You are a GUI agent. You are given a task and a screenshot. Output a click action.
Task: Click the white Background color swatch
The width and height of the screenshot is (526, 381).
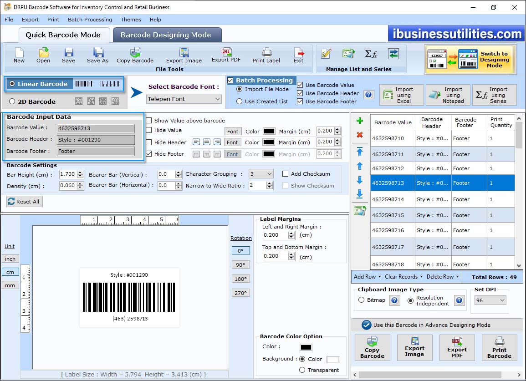[x=333, y=359]
